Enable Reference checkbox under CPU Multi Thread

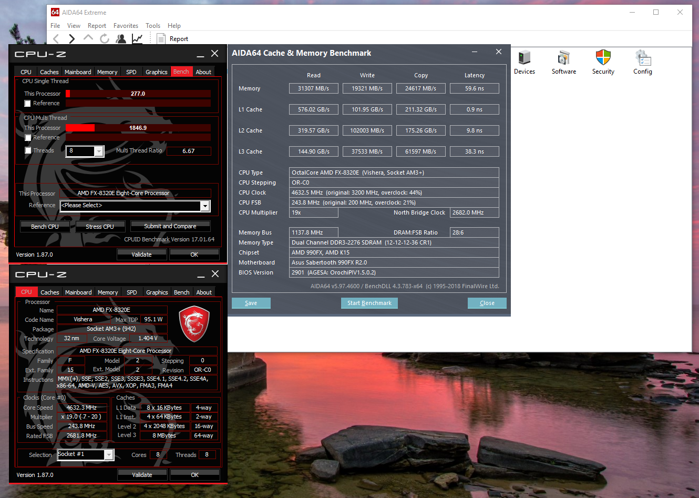(28, 138)
